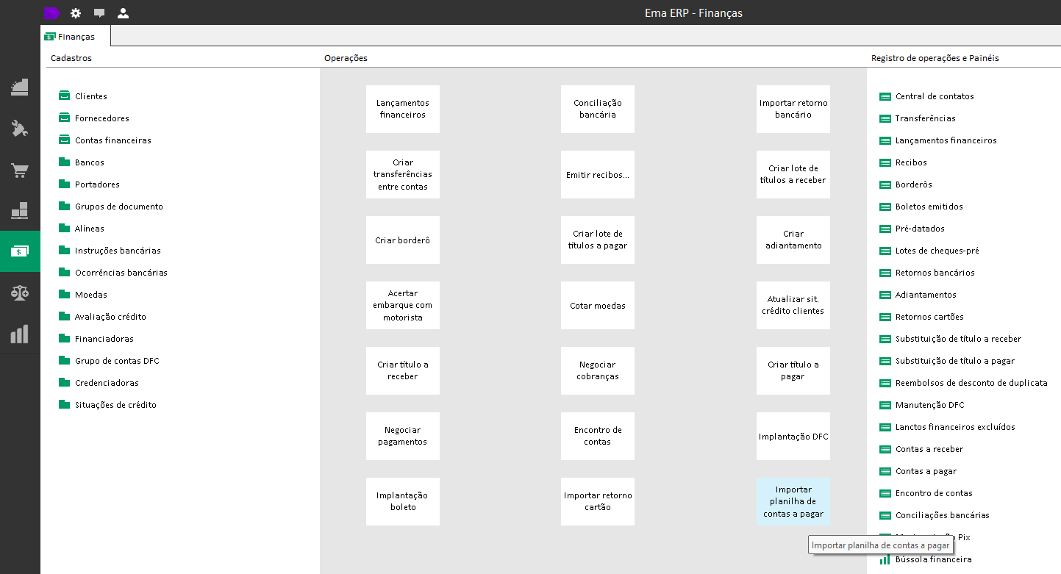Viewport: 1061px width, 574px height.
Task: Open the Clientes register
Action: click(x=90, y=96)
